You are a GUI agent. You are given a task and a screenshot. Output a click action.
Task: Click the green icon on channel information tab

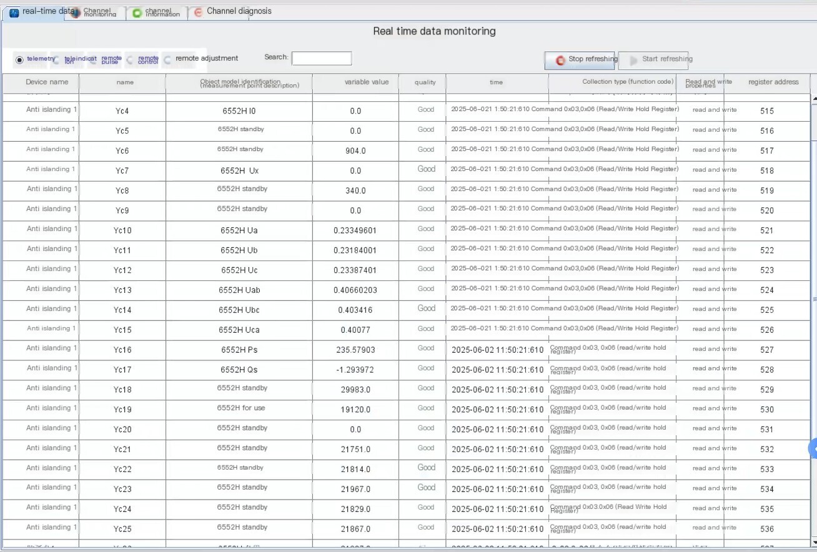137,13
